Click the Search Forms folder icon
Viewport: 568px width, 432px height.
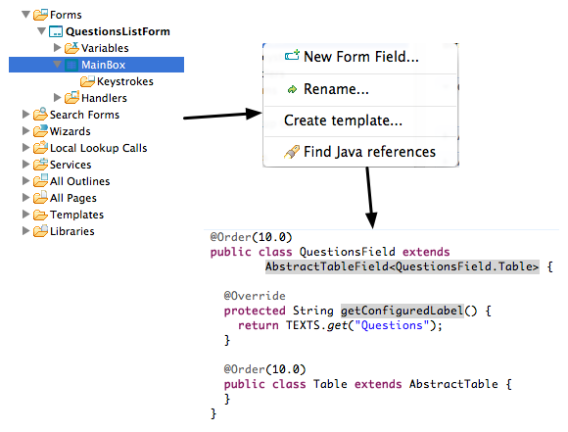pyautogui.click(x=40, y=115)
